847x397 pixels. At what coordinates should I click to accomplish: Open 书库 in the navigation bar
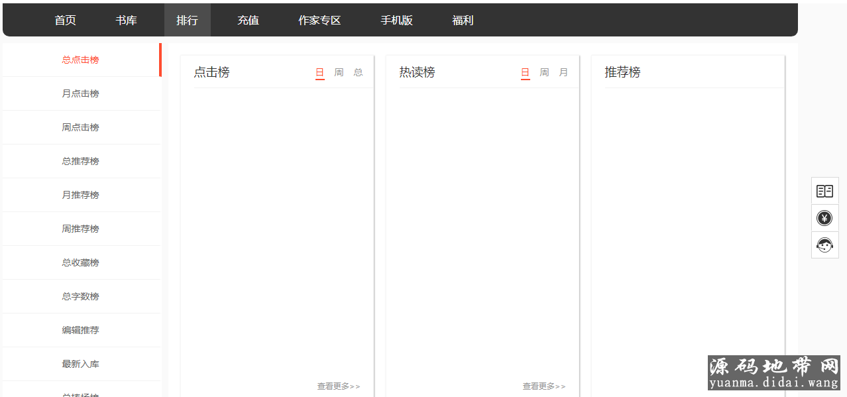(127, 21)
